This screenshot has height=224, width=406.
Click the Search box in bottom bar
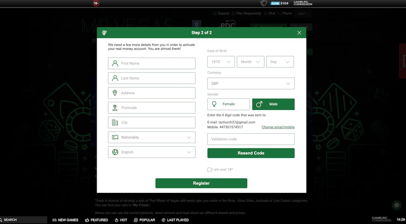pos(24,220)
